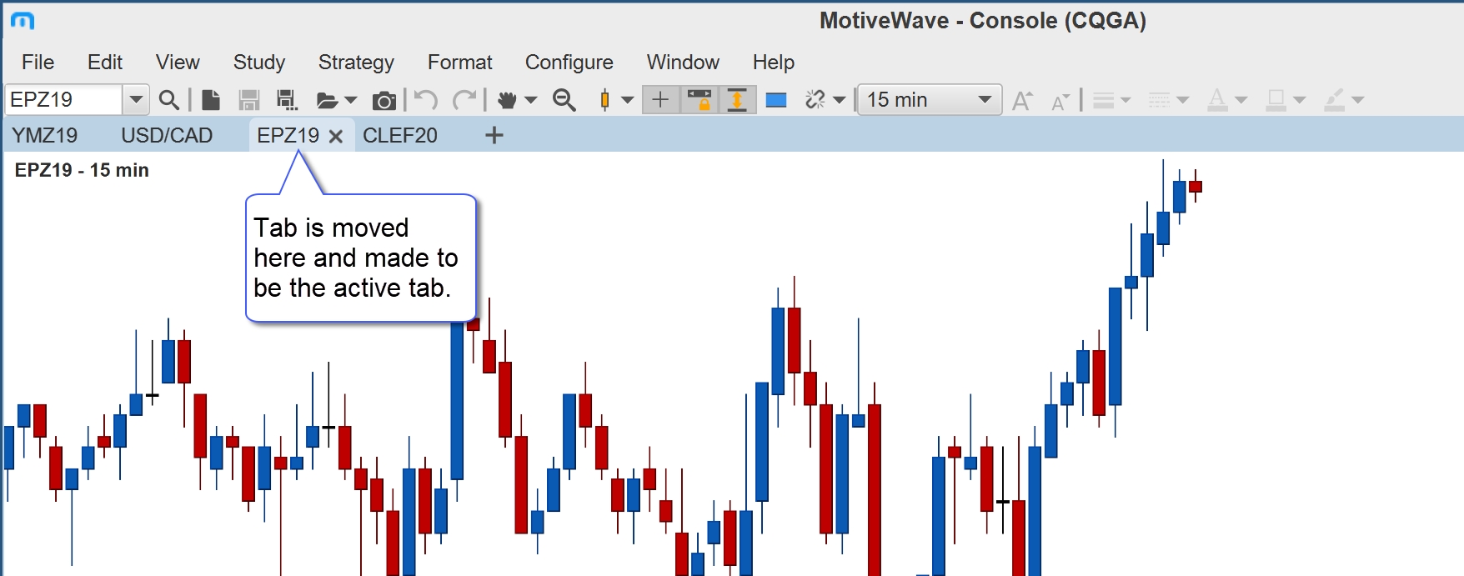Screen dimensions: 1464x576
Task: Open the Format menu
Action: (459, 63)
